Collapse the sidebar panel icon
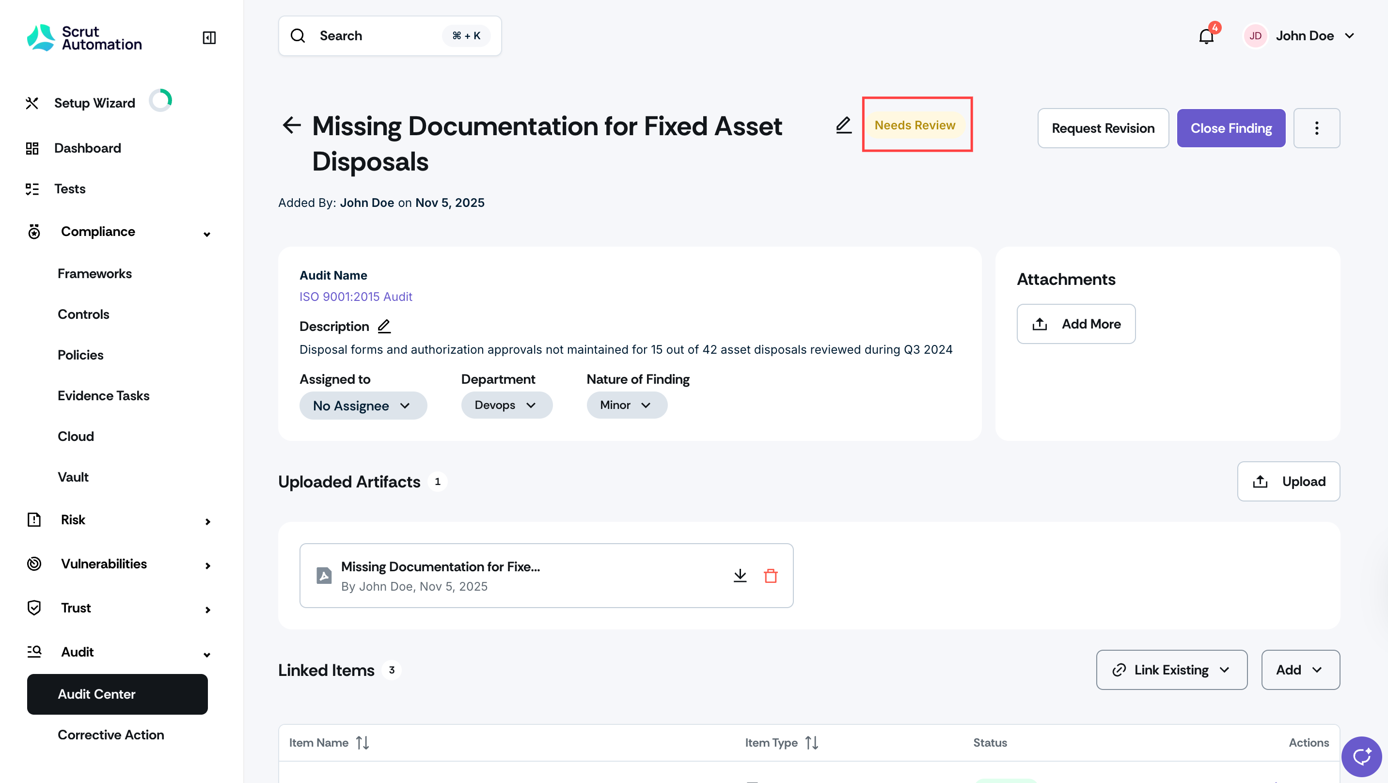1388x783 pixels. pos(209,37)
